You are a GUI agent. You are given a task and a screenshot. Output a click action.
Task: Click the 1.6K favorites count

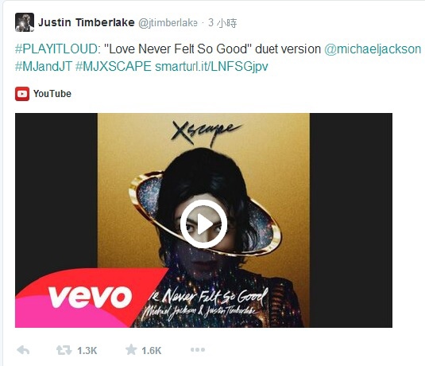point(151,351)
